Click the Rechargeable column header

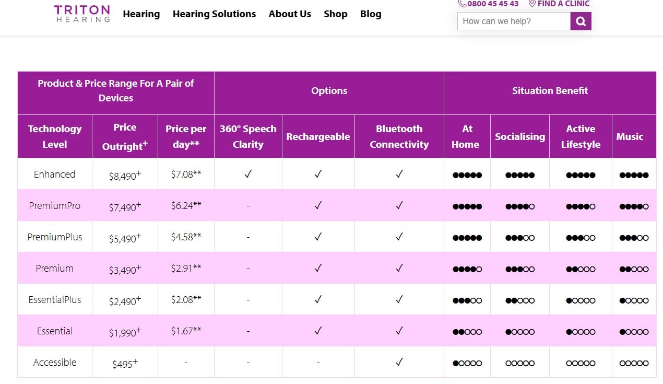(318, 136)
